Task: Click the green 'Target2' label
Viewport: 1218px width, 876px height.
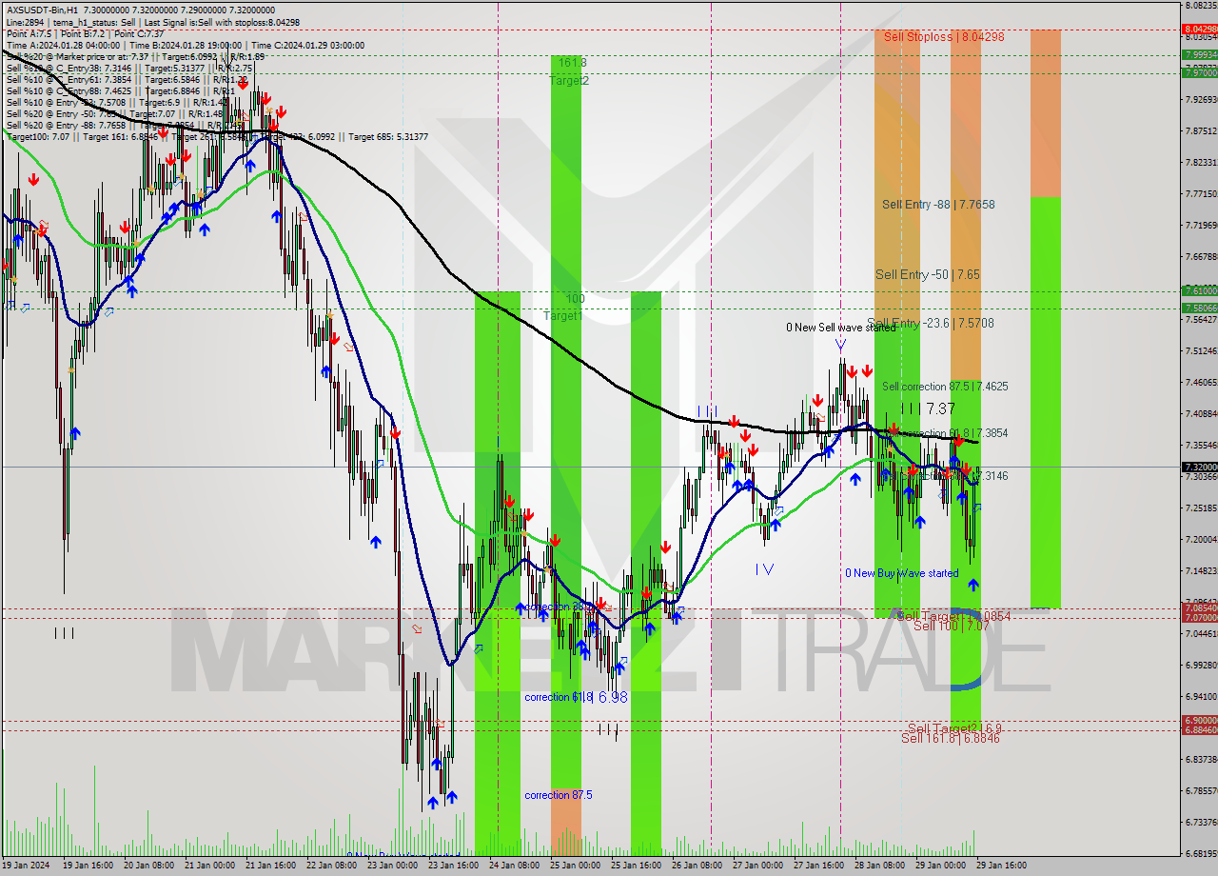Action: coord(569,81)
